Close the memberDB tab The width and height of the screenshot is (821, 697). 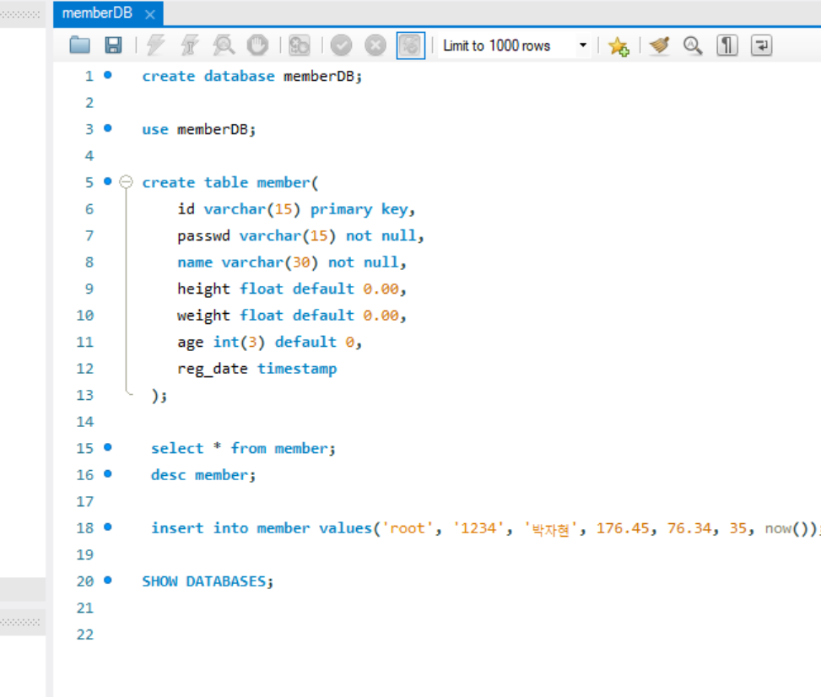click(149, 14)
